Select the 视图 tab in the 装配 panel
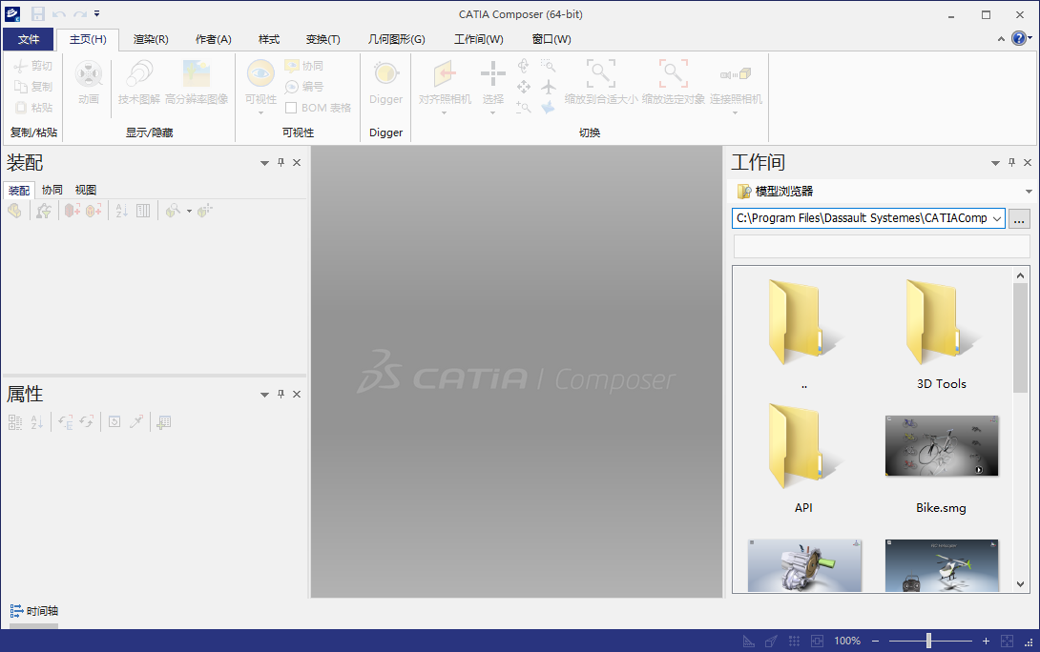1040x652 pixels. (86, 191)
